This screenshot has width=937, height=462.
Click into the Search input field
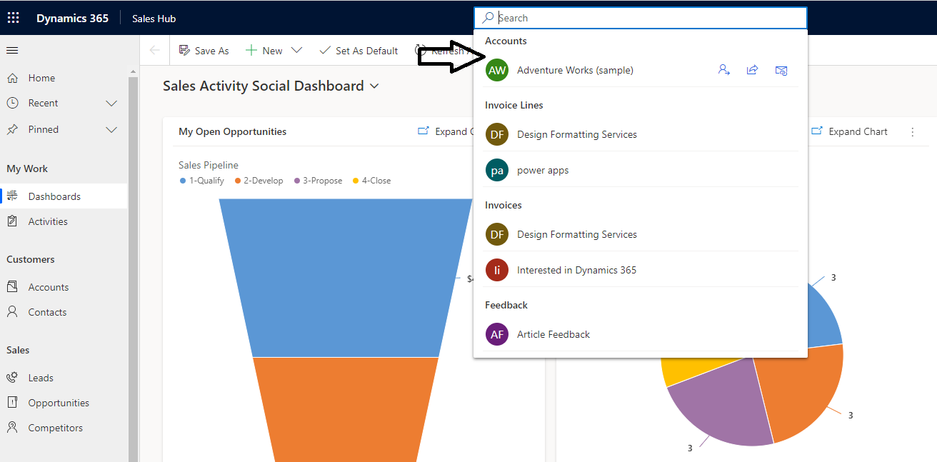[x=641, y=18]
